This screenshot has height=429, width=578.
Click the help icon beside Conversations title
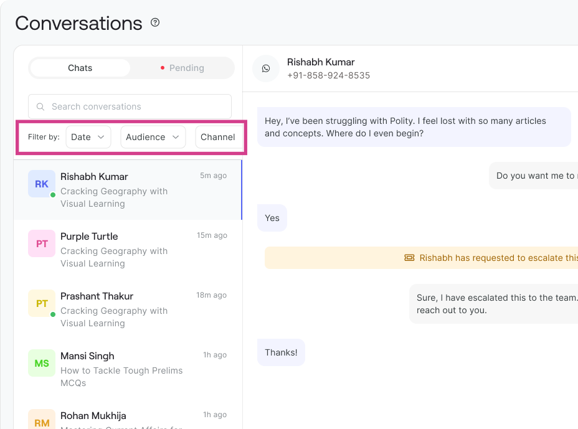tap(155, 23)
